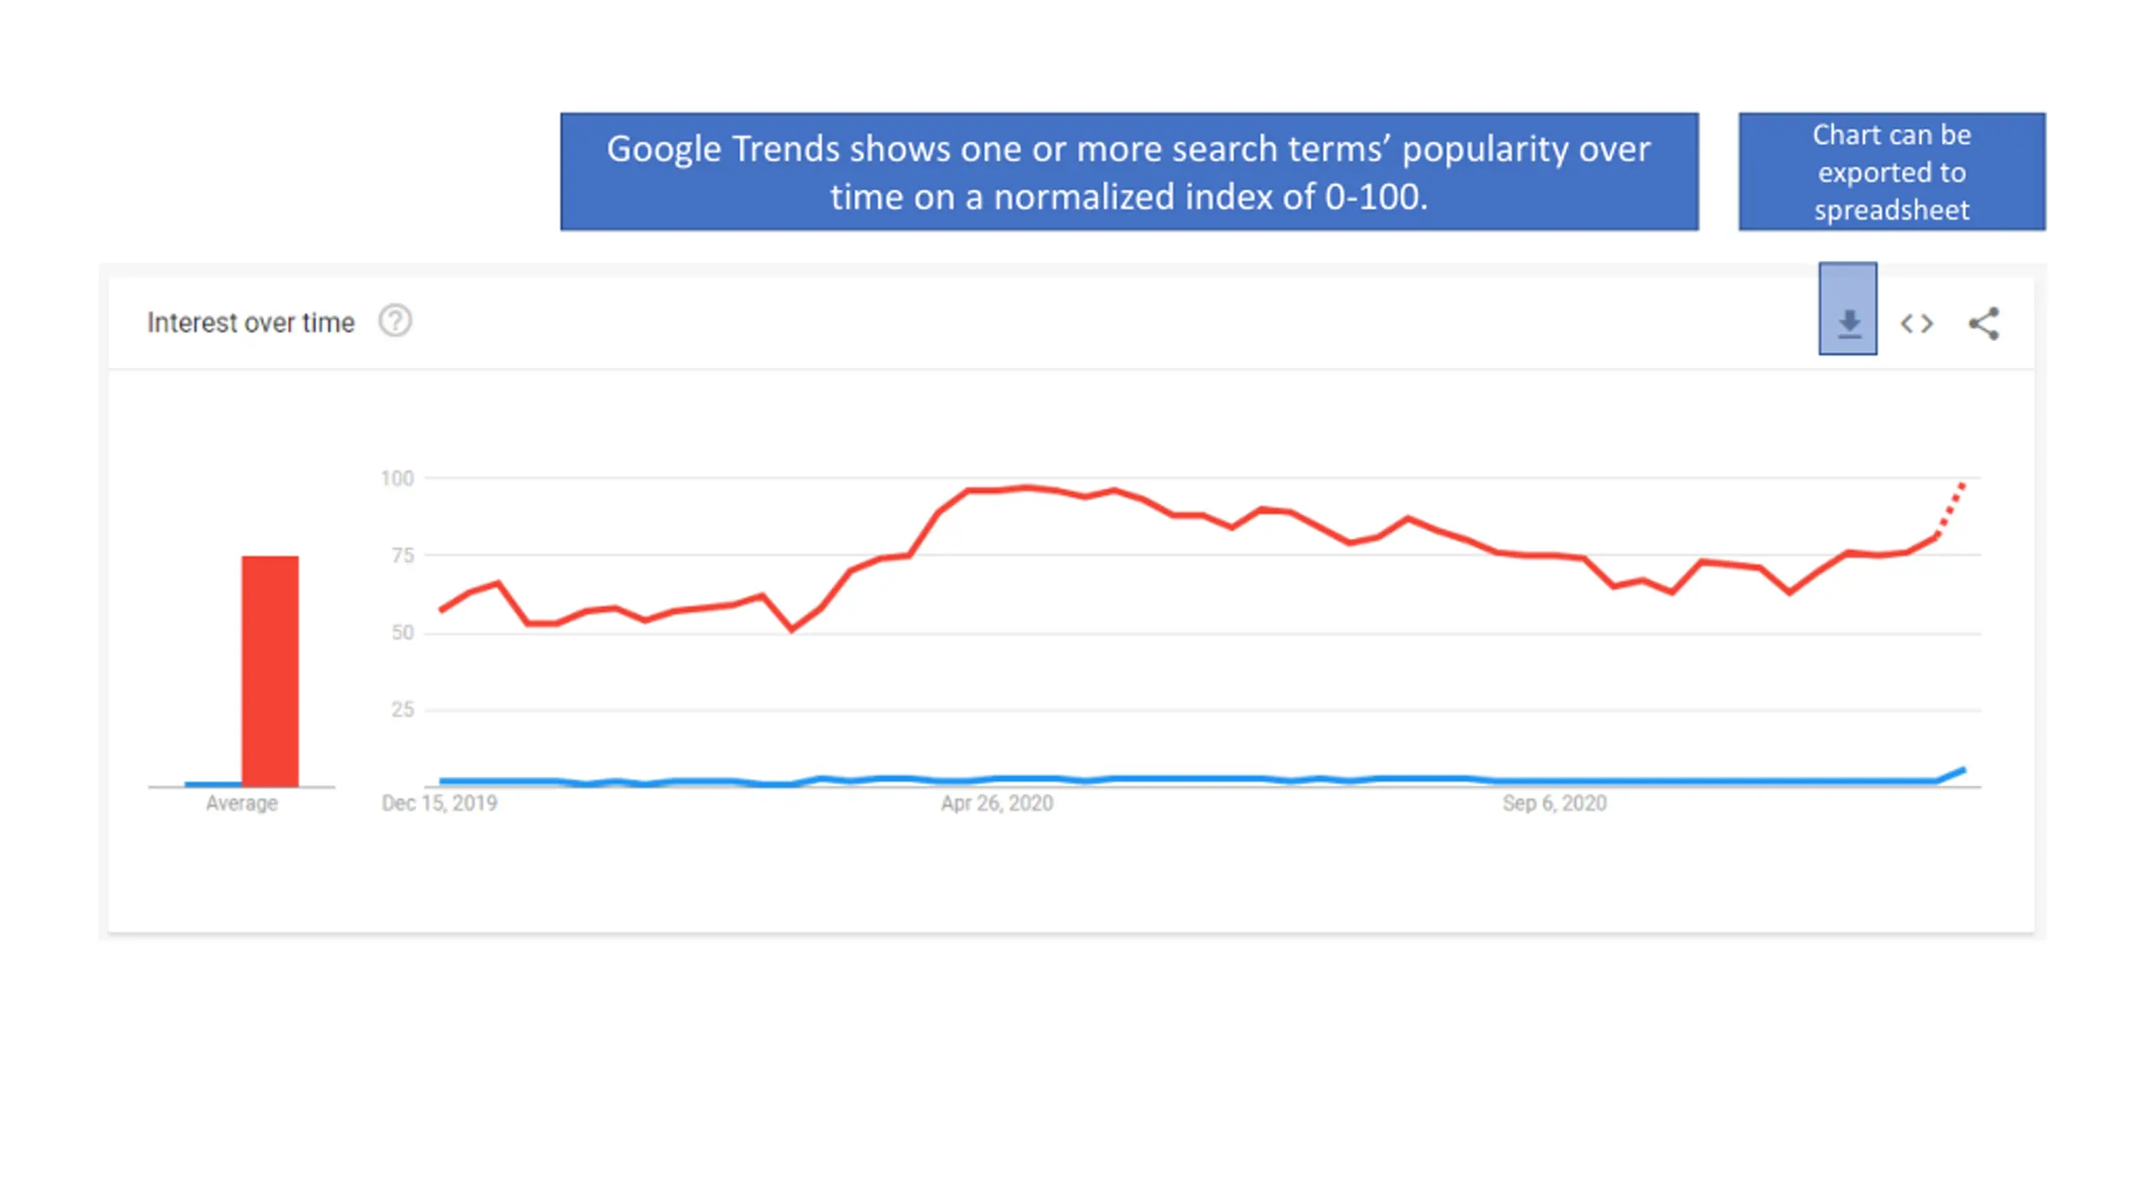Viewport: 2141px width, 1204px height.
Task: Open the help question mark icon
Action: (395, 321)
